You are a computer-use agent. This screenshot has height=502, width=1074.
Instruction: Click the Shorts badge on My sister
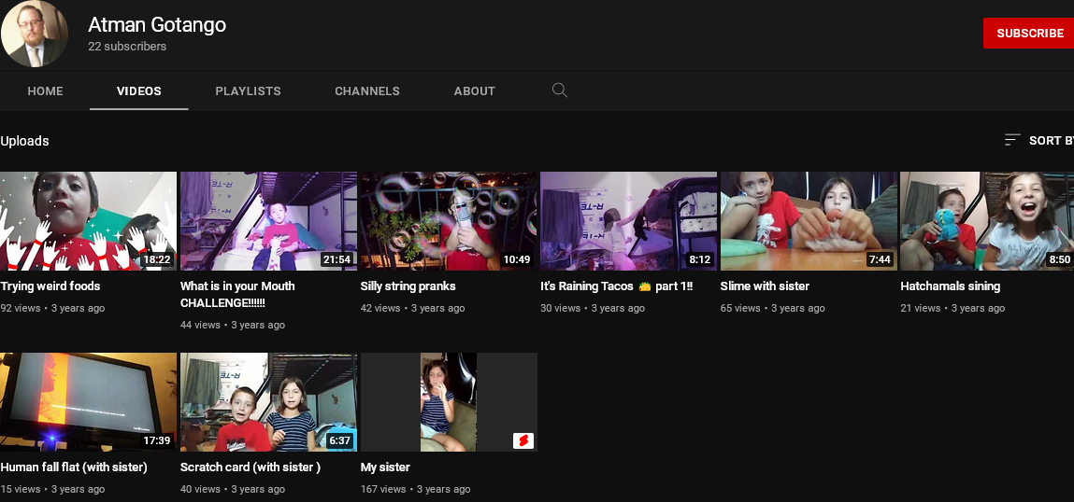click(x=523, y=441)
